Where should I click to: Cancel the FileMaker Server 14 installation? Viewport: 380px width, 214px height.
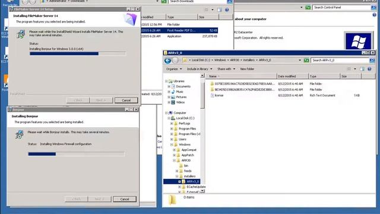126,100
